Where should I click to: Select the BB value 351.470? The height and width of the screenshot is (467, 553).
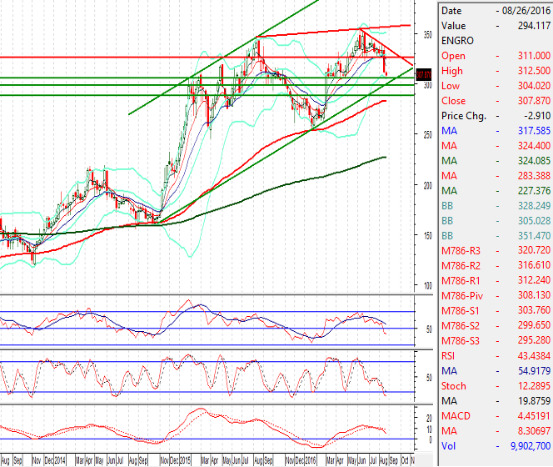534,236
